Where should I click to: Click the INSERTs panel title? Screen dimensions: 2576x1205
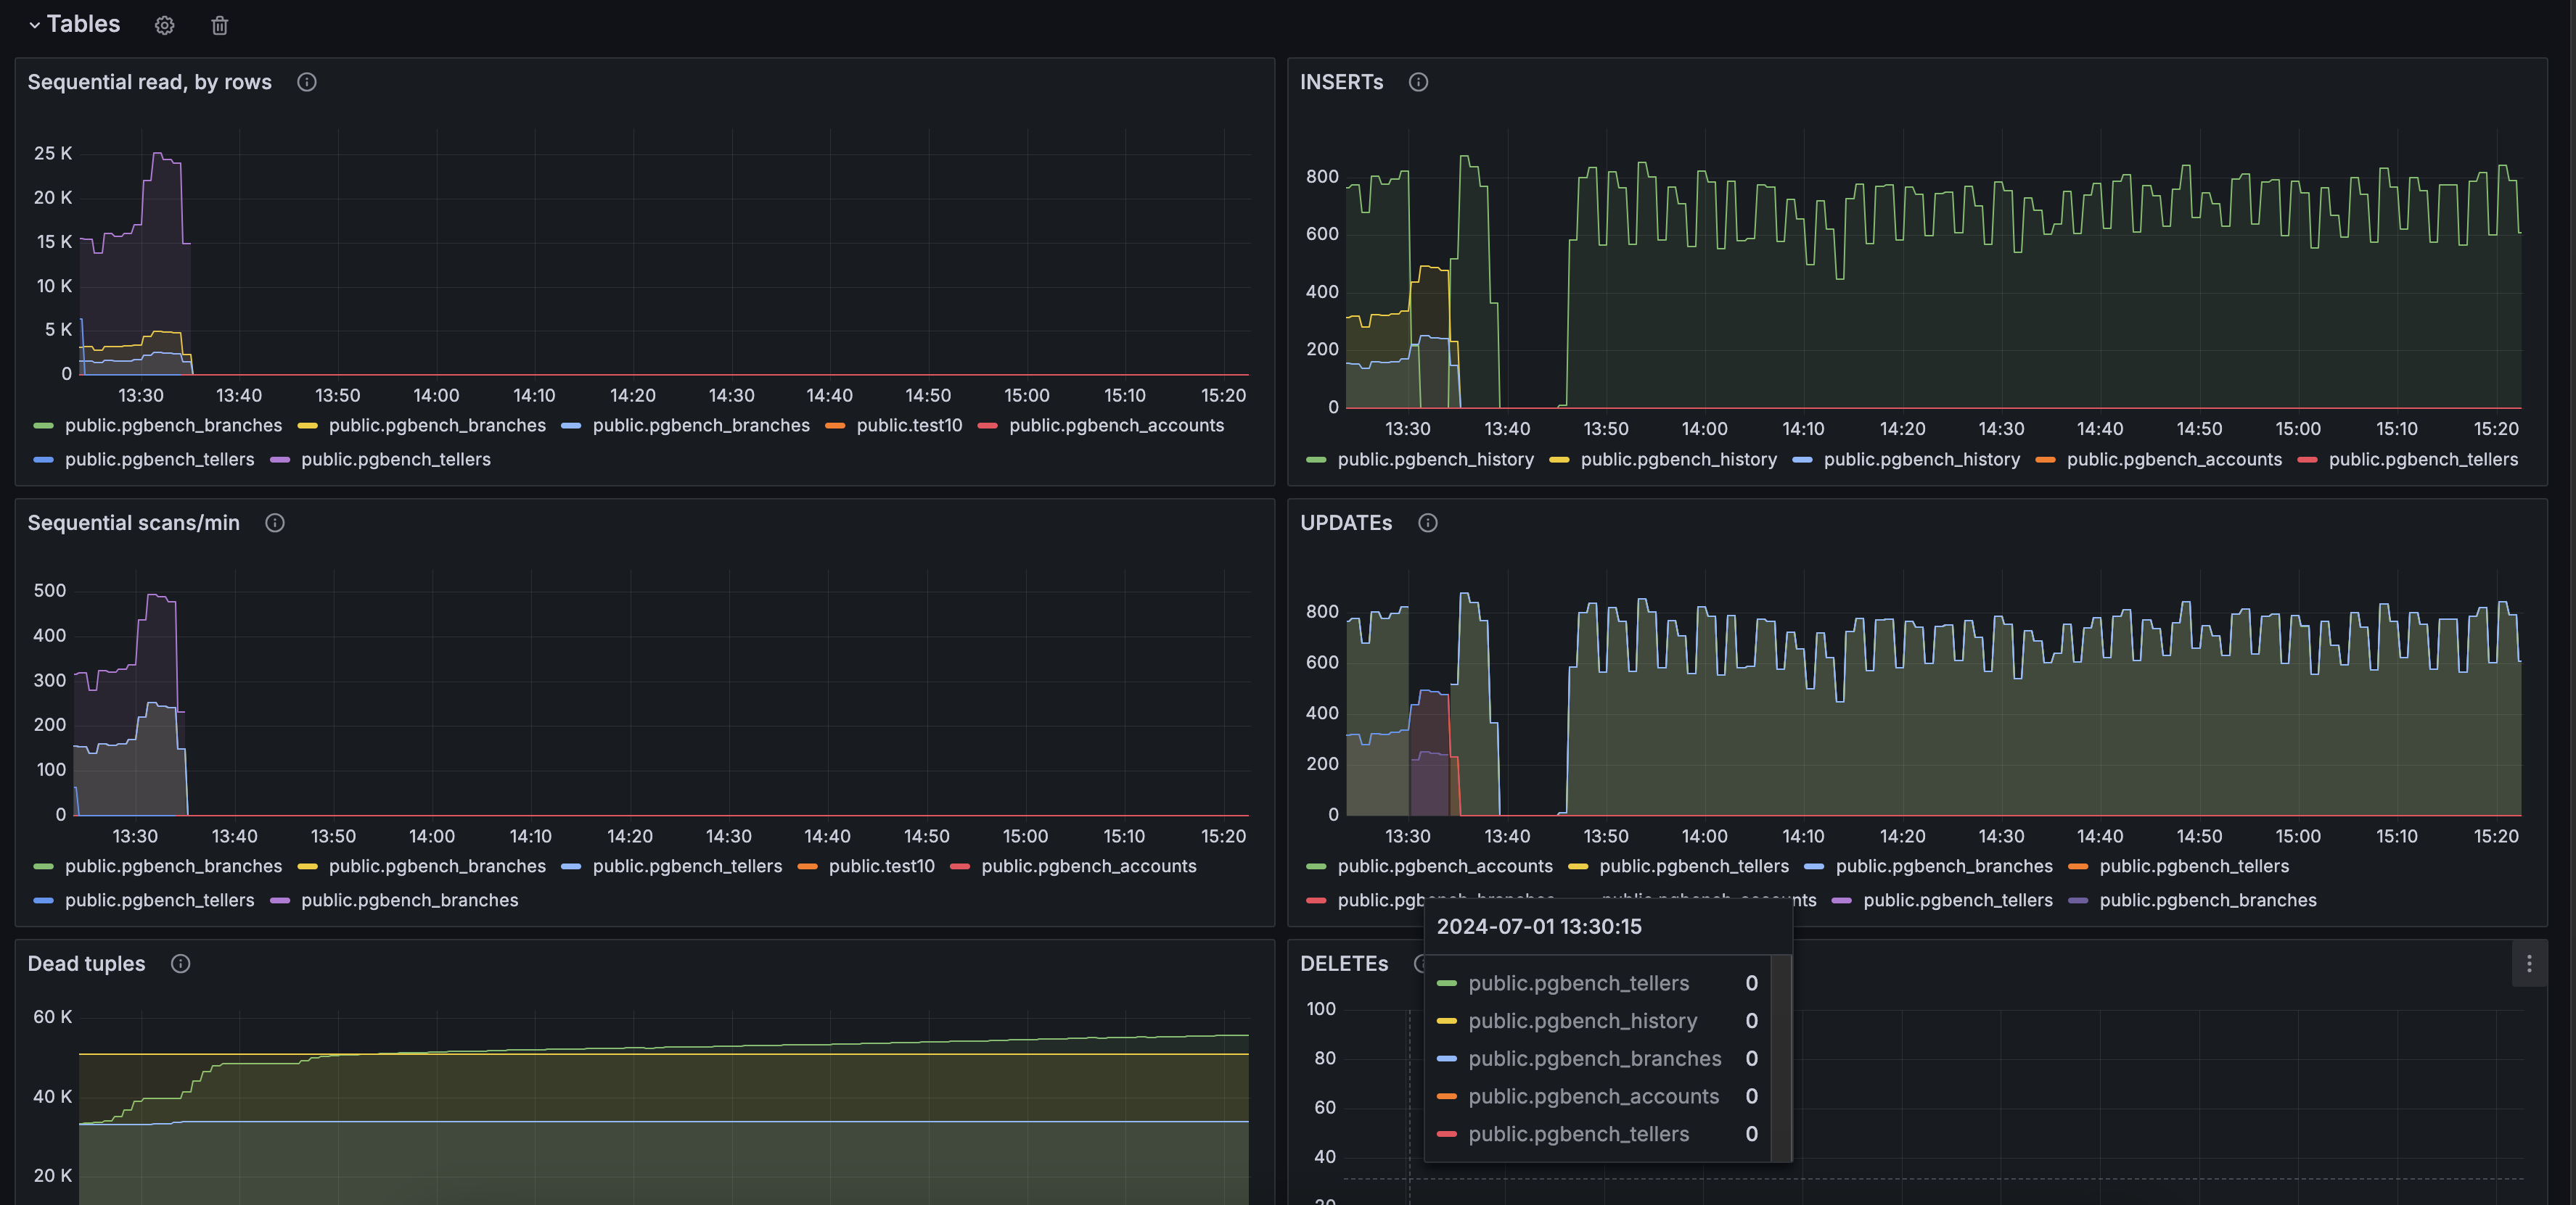(1341, 82)
